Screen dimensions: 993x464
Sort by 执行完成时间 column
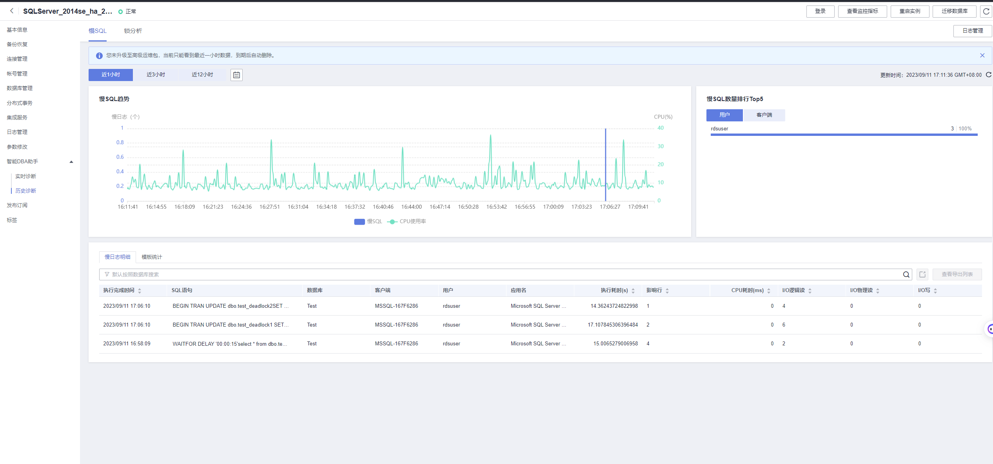click(140, 291)
